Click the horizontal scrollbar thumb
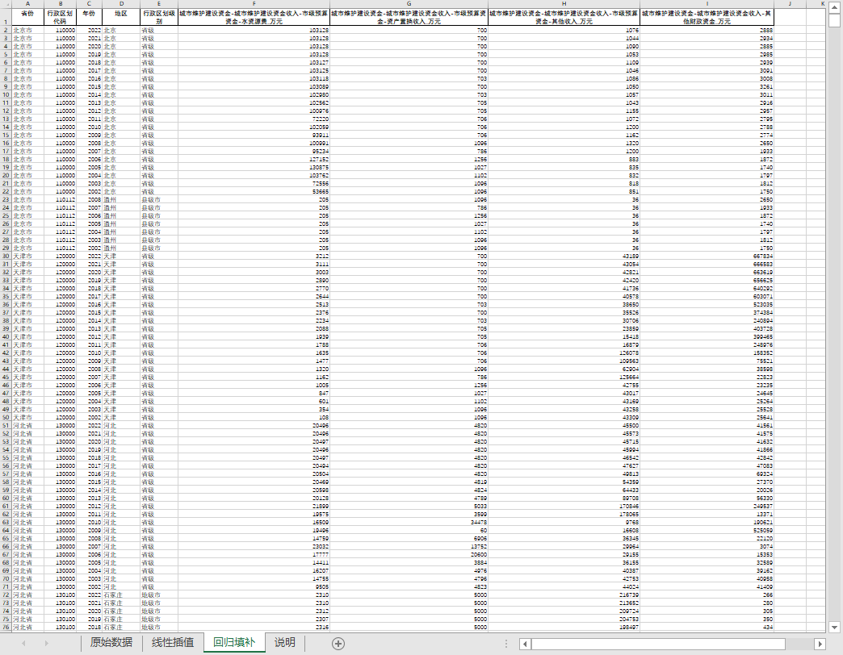 coord(658,644)
